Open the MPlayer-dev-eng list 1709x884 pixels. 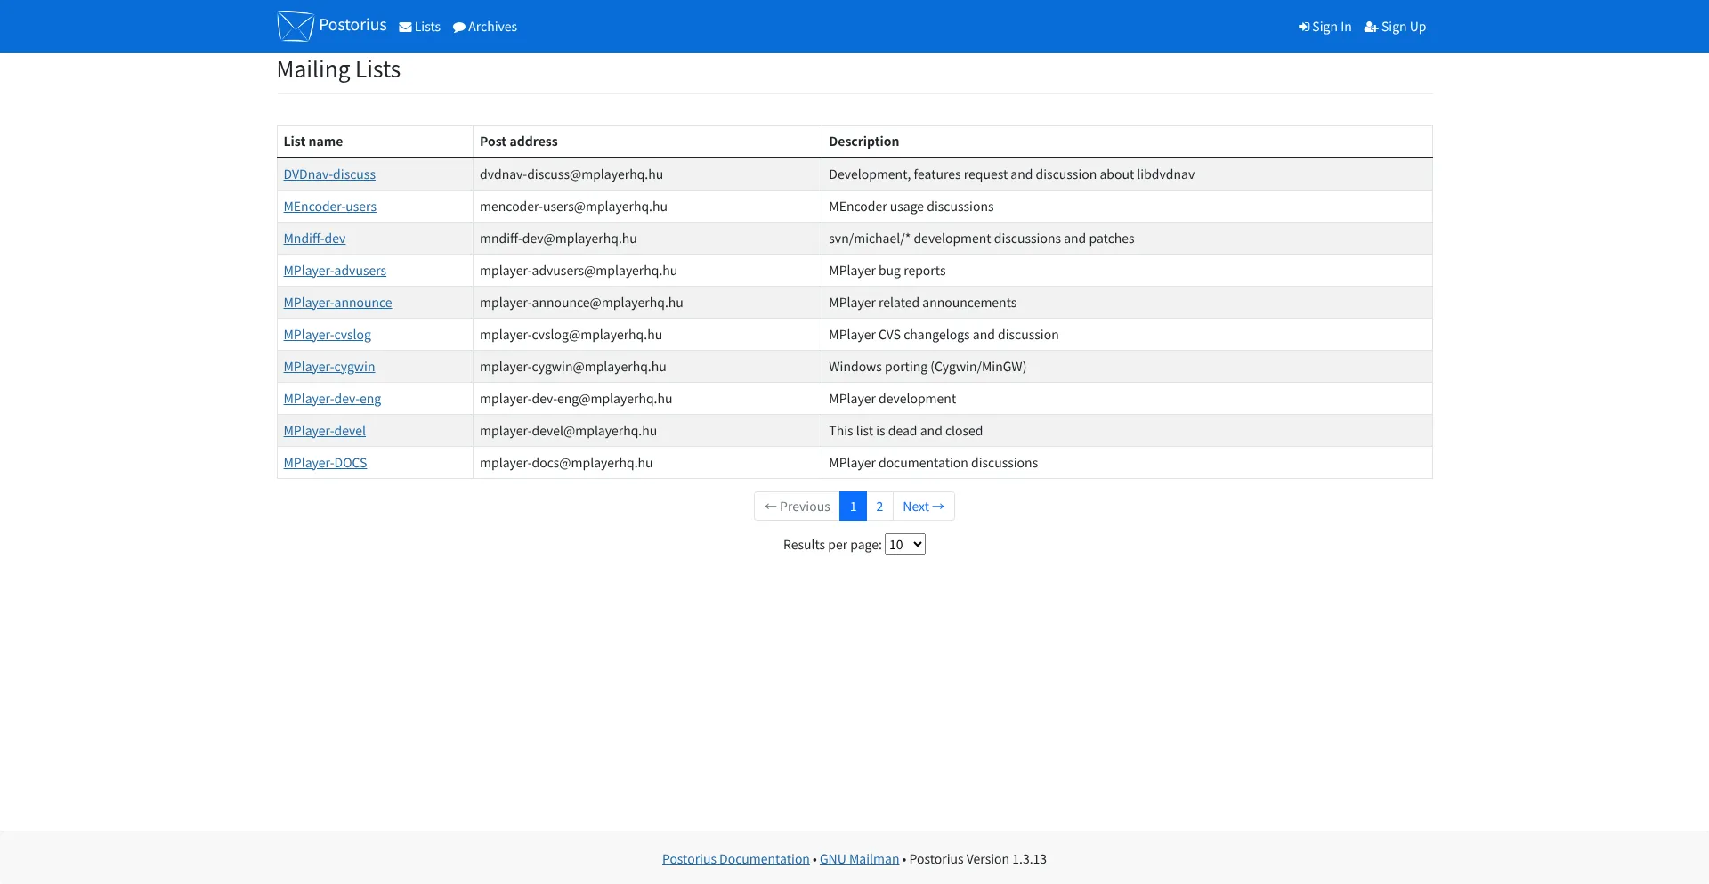coord(332,399)
